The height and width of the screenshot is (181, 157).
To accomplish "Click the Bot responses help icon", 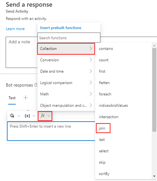I will [x=36, y=85].
